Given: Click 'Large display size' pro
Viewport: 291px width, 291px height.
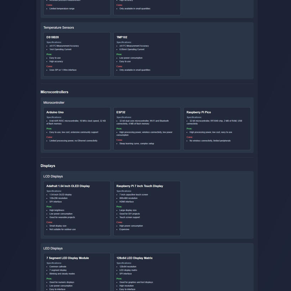Looking at the screenshot, I should [128, 210].
